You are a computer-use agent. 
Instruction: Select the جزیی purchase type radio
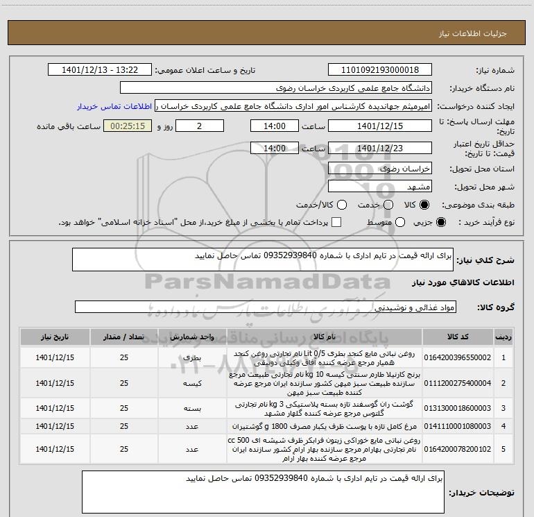(x=441, y=222)
